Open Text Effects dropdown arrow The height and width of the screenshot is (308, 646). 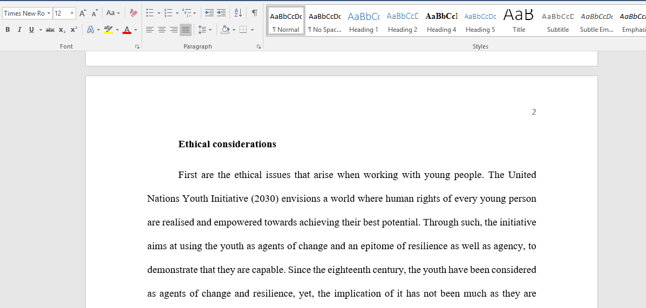98,30
